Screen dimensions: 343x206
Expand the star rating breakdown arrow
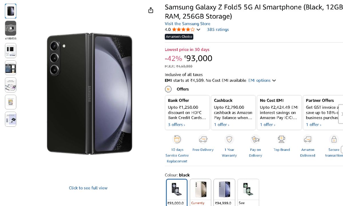point(198,29)
